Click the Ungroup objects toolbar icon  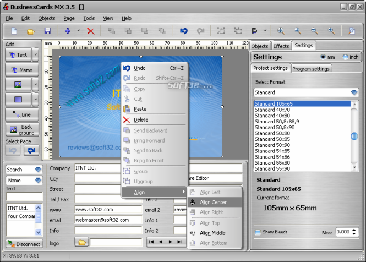point(238,31)
